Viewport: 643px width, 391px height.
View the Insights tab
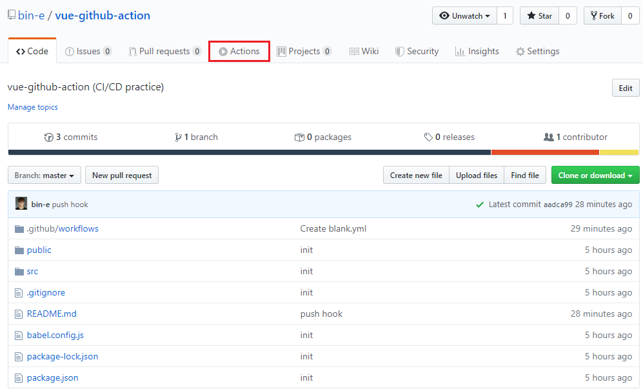click(x=477, y=51)
